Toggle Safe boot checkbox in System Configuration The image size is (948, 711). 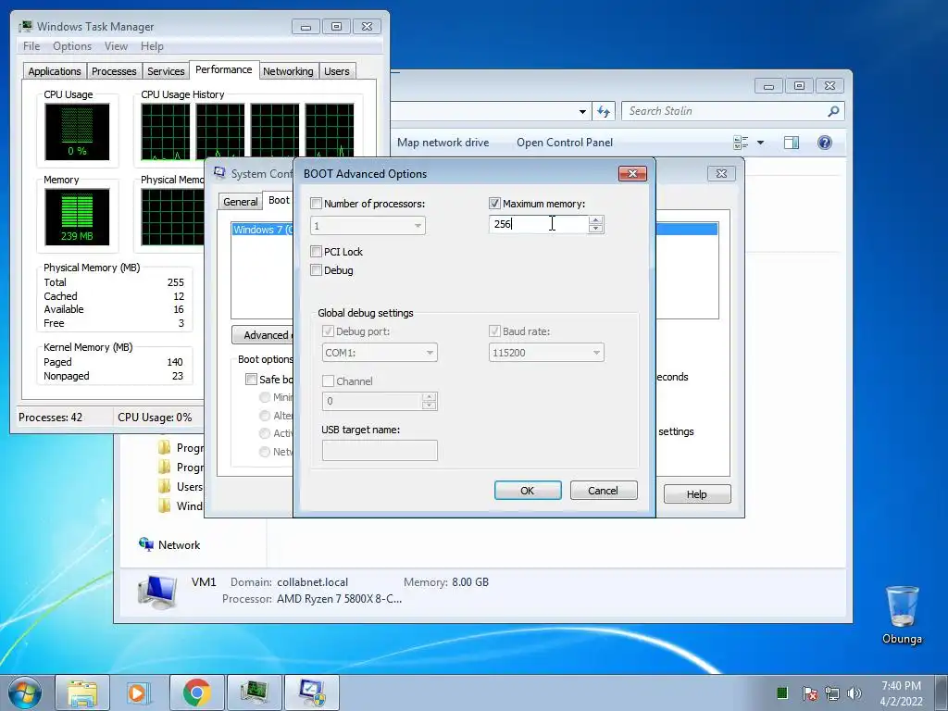[x=251, y=380]
